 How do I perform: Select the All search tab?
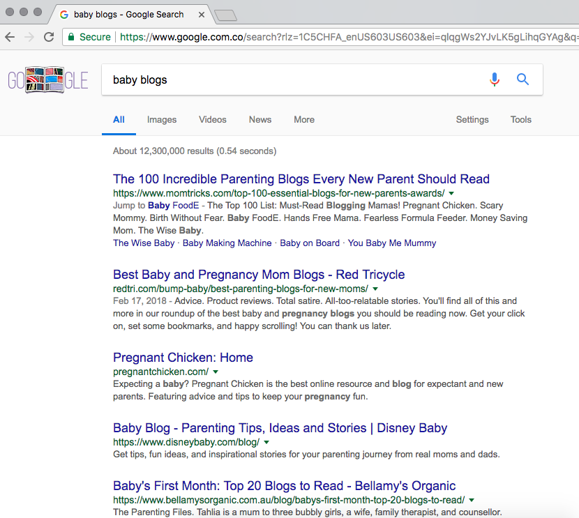[119, 119]
